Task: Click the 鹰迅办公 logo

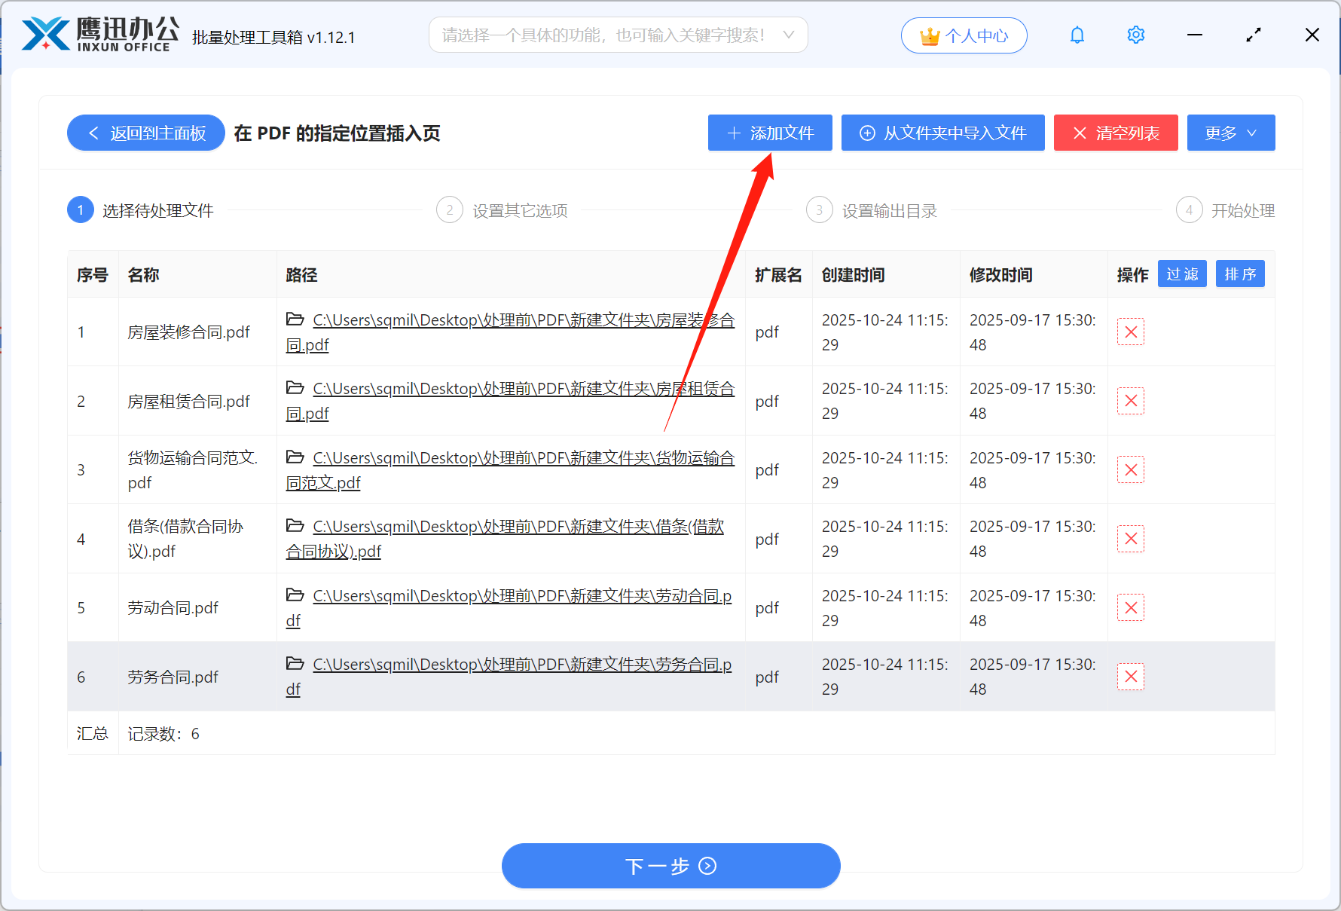Action: tap(96, 33)
